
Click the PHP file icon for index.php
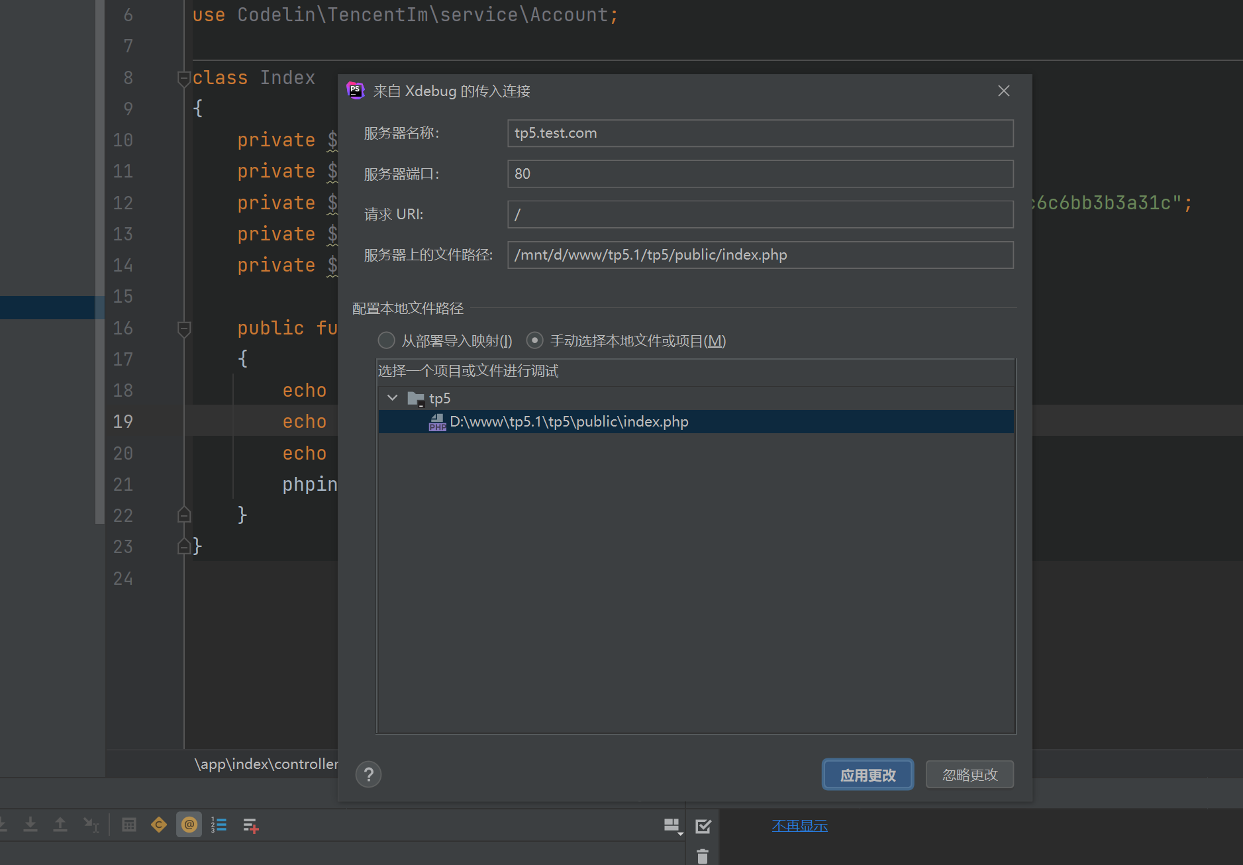pos(437,422)
